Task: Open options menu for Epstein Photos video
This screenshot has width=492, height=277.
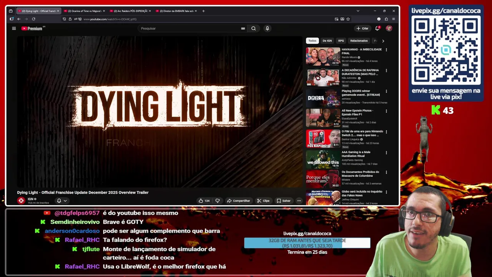Action: [386, 111]
